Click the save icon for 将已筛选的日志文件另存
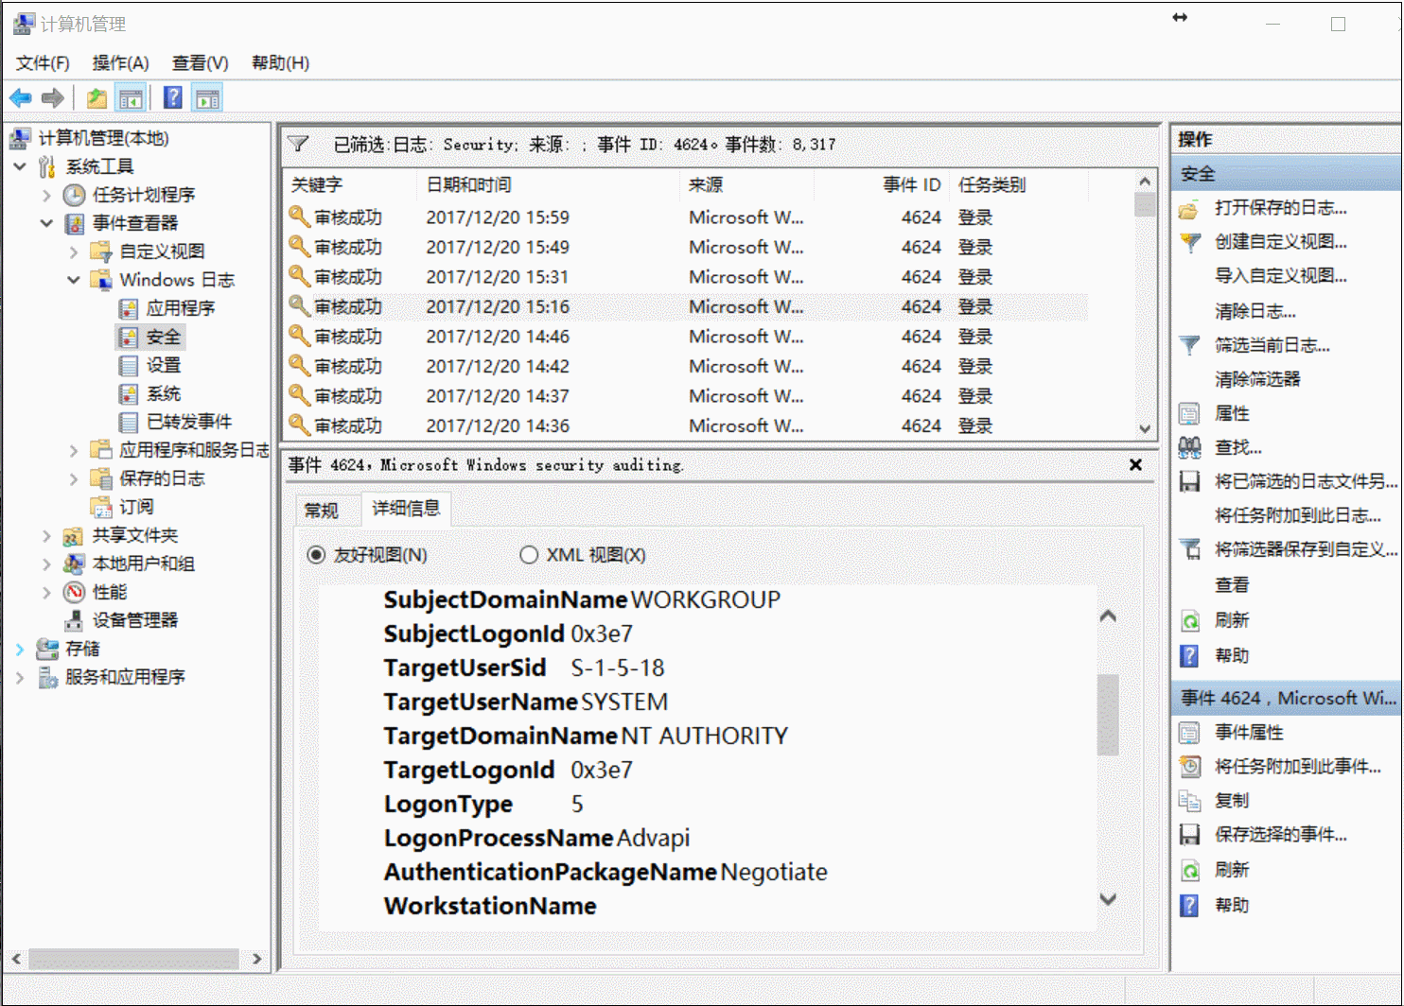This screenshot has width=1404, height=1006. (1189, 481)
